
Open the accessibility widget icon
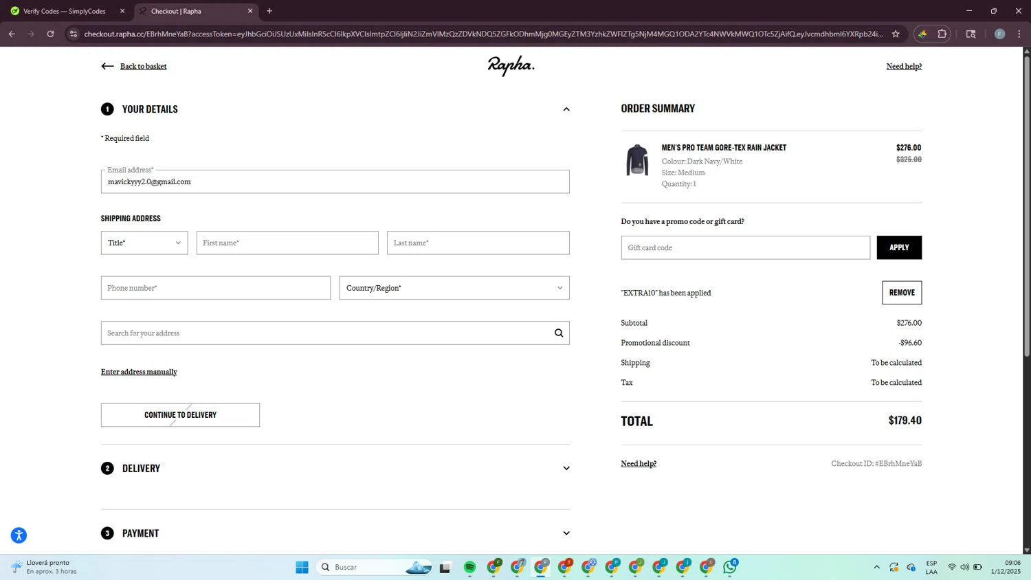(19, 535)
